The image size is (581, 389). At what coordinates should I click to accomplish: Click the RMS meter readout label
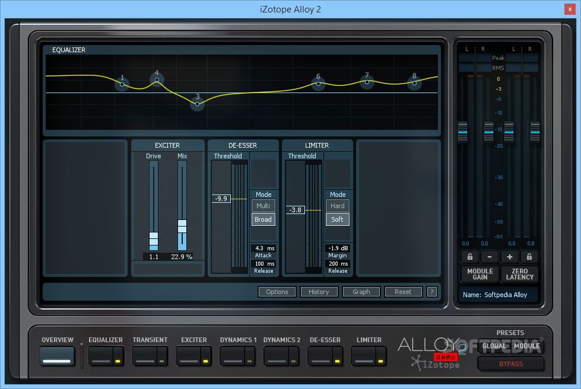tap(498, 68)
